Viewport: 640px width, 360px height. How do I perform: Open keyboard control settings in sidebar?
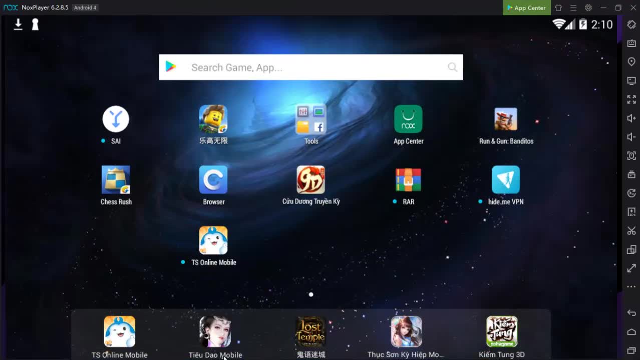pyautogui.click(x=631, y=43)
